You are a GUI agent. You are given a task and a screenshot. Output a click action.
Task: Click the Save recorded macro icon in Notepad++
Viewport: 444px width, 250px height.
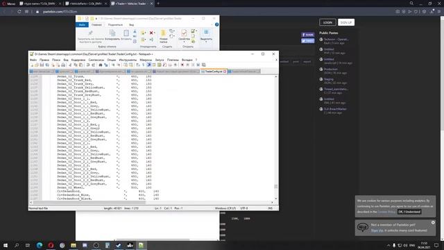(203, 65)
